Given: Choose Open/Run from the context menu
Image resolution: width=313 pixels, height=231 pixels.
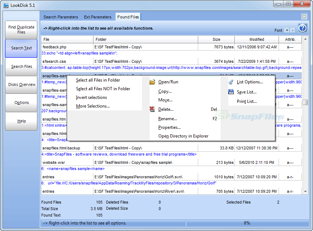Looking at the screenshot, I should [168, 82].
